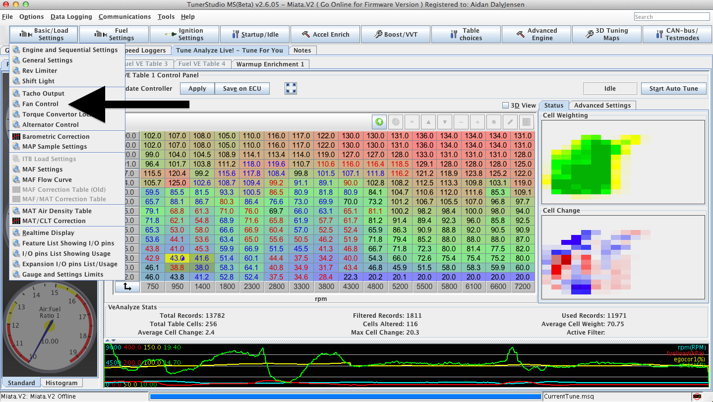Open Rev Limiter menu entry
713x402 pixels.
pos(40,71)
